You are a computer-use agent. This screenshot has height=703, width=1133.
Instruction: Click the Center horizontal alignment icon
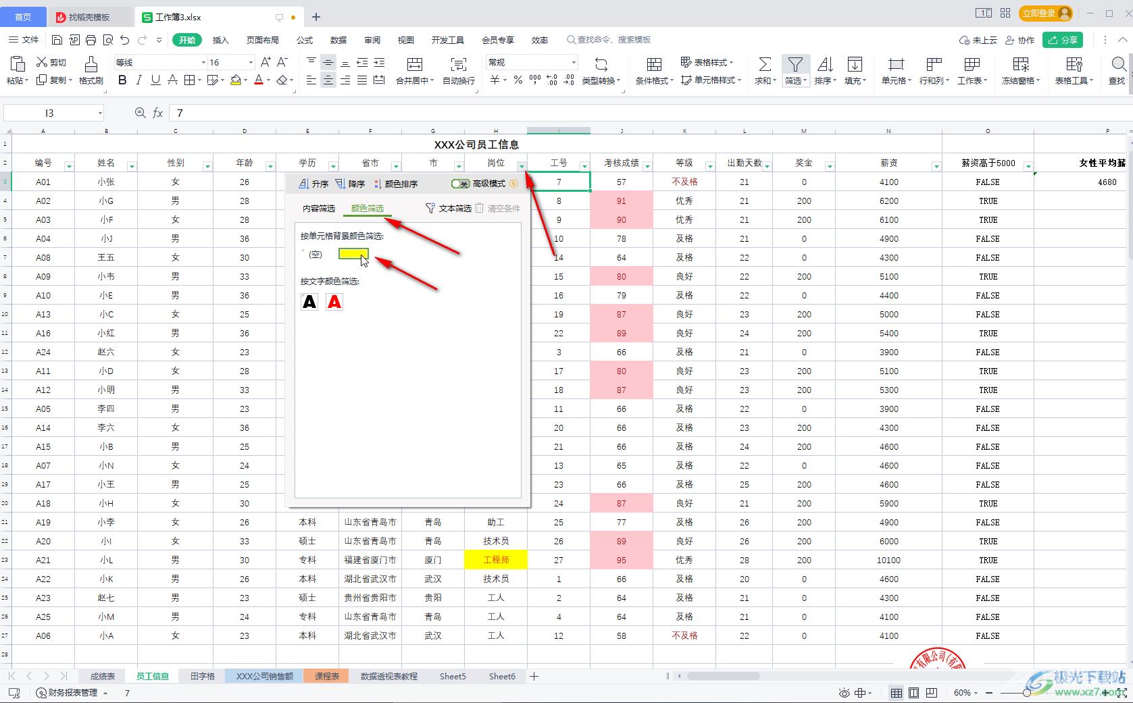tap(328, 80)
